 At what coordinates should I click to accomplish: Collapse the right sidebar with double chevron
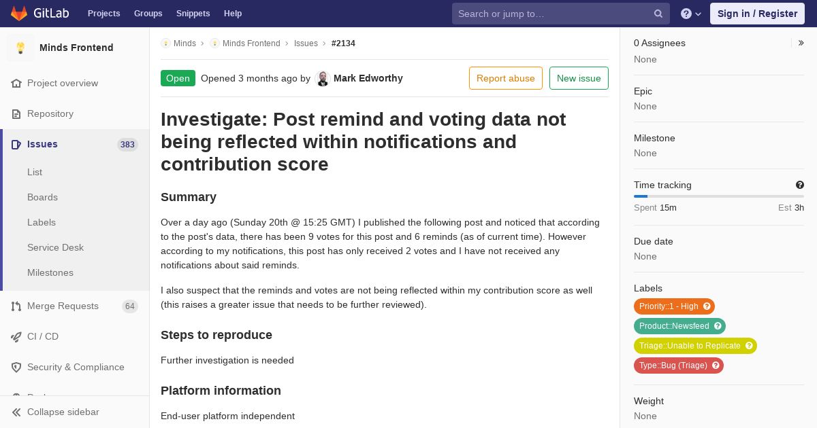coord(801,43)
